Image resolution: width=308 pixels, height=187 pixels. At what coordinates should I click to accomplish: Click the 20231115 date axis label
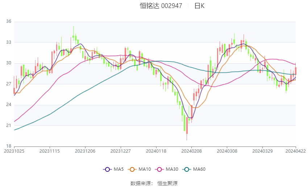[50, 151]
